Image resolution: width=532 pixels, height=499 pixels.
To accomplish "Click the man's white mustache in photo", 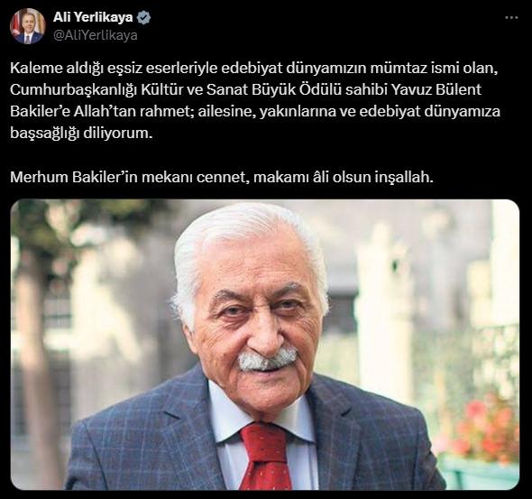I will coord(267,361).
